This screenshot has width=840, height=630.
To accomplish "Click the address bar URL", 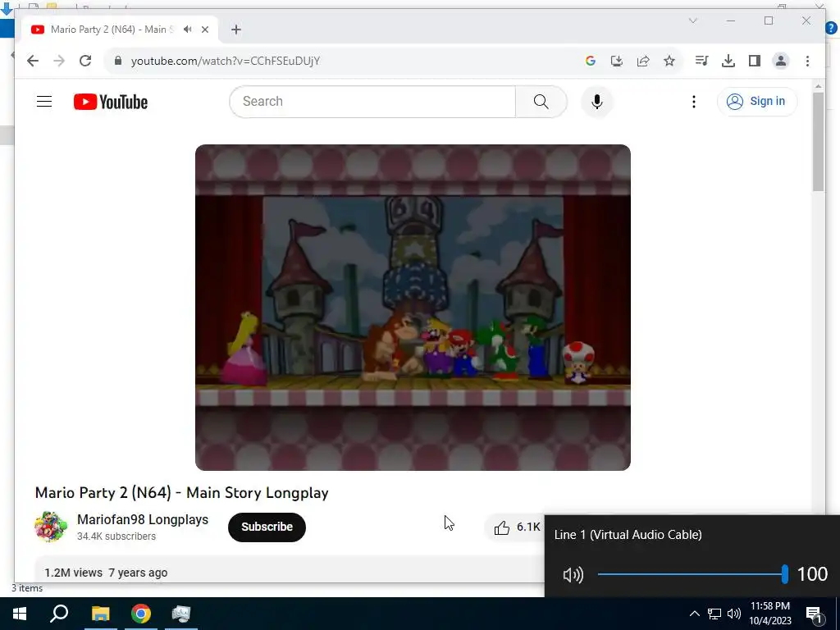I will tap(226, 61).
